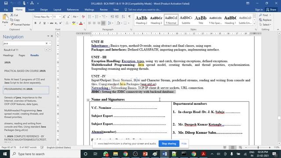
Task: Open the font name dropdown
Action: pyautogui.click(x=51, y=17)
